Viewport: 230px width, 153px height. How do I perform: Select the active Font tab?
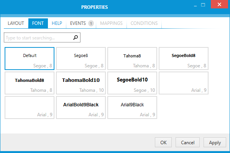[38, 23]
